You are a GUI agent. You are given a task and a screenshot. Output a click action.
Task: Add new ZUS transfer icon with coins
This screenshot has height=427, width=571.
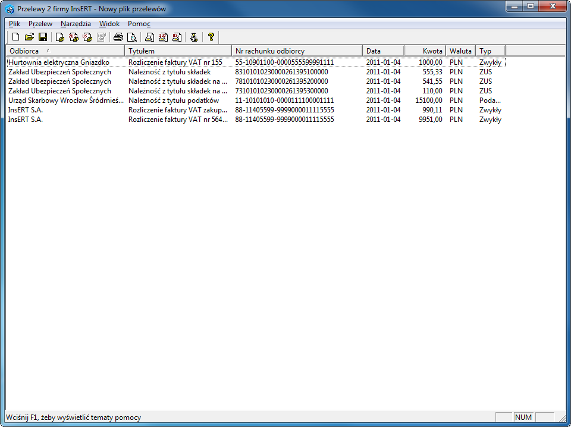pos(74,37)
